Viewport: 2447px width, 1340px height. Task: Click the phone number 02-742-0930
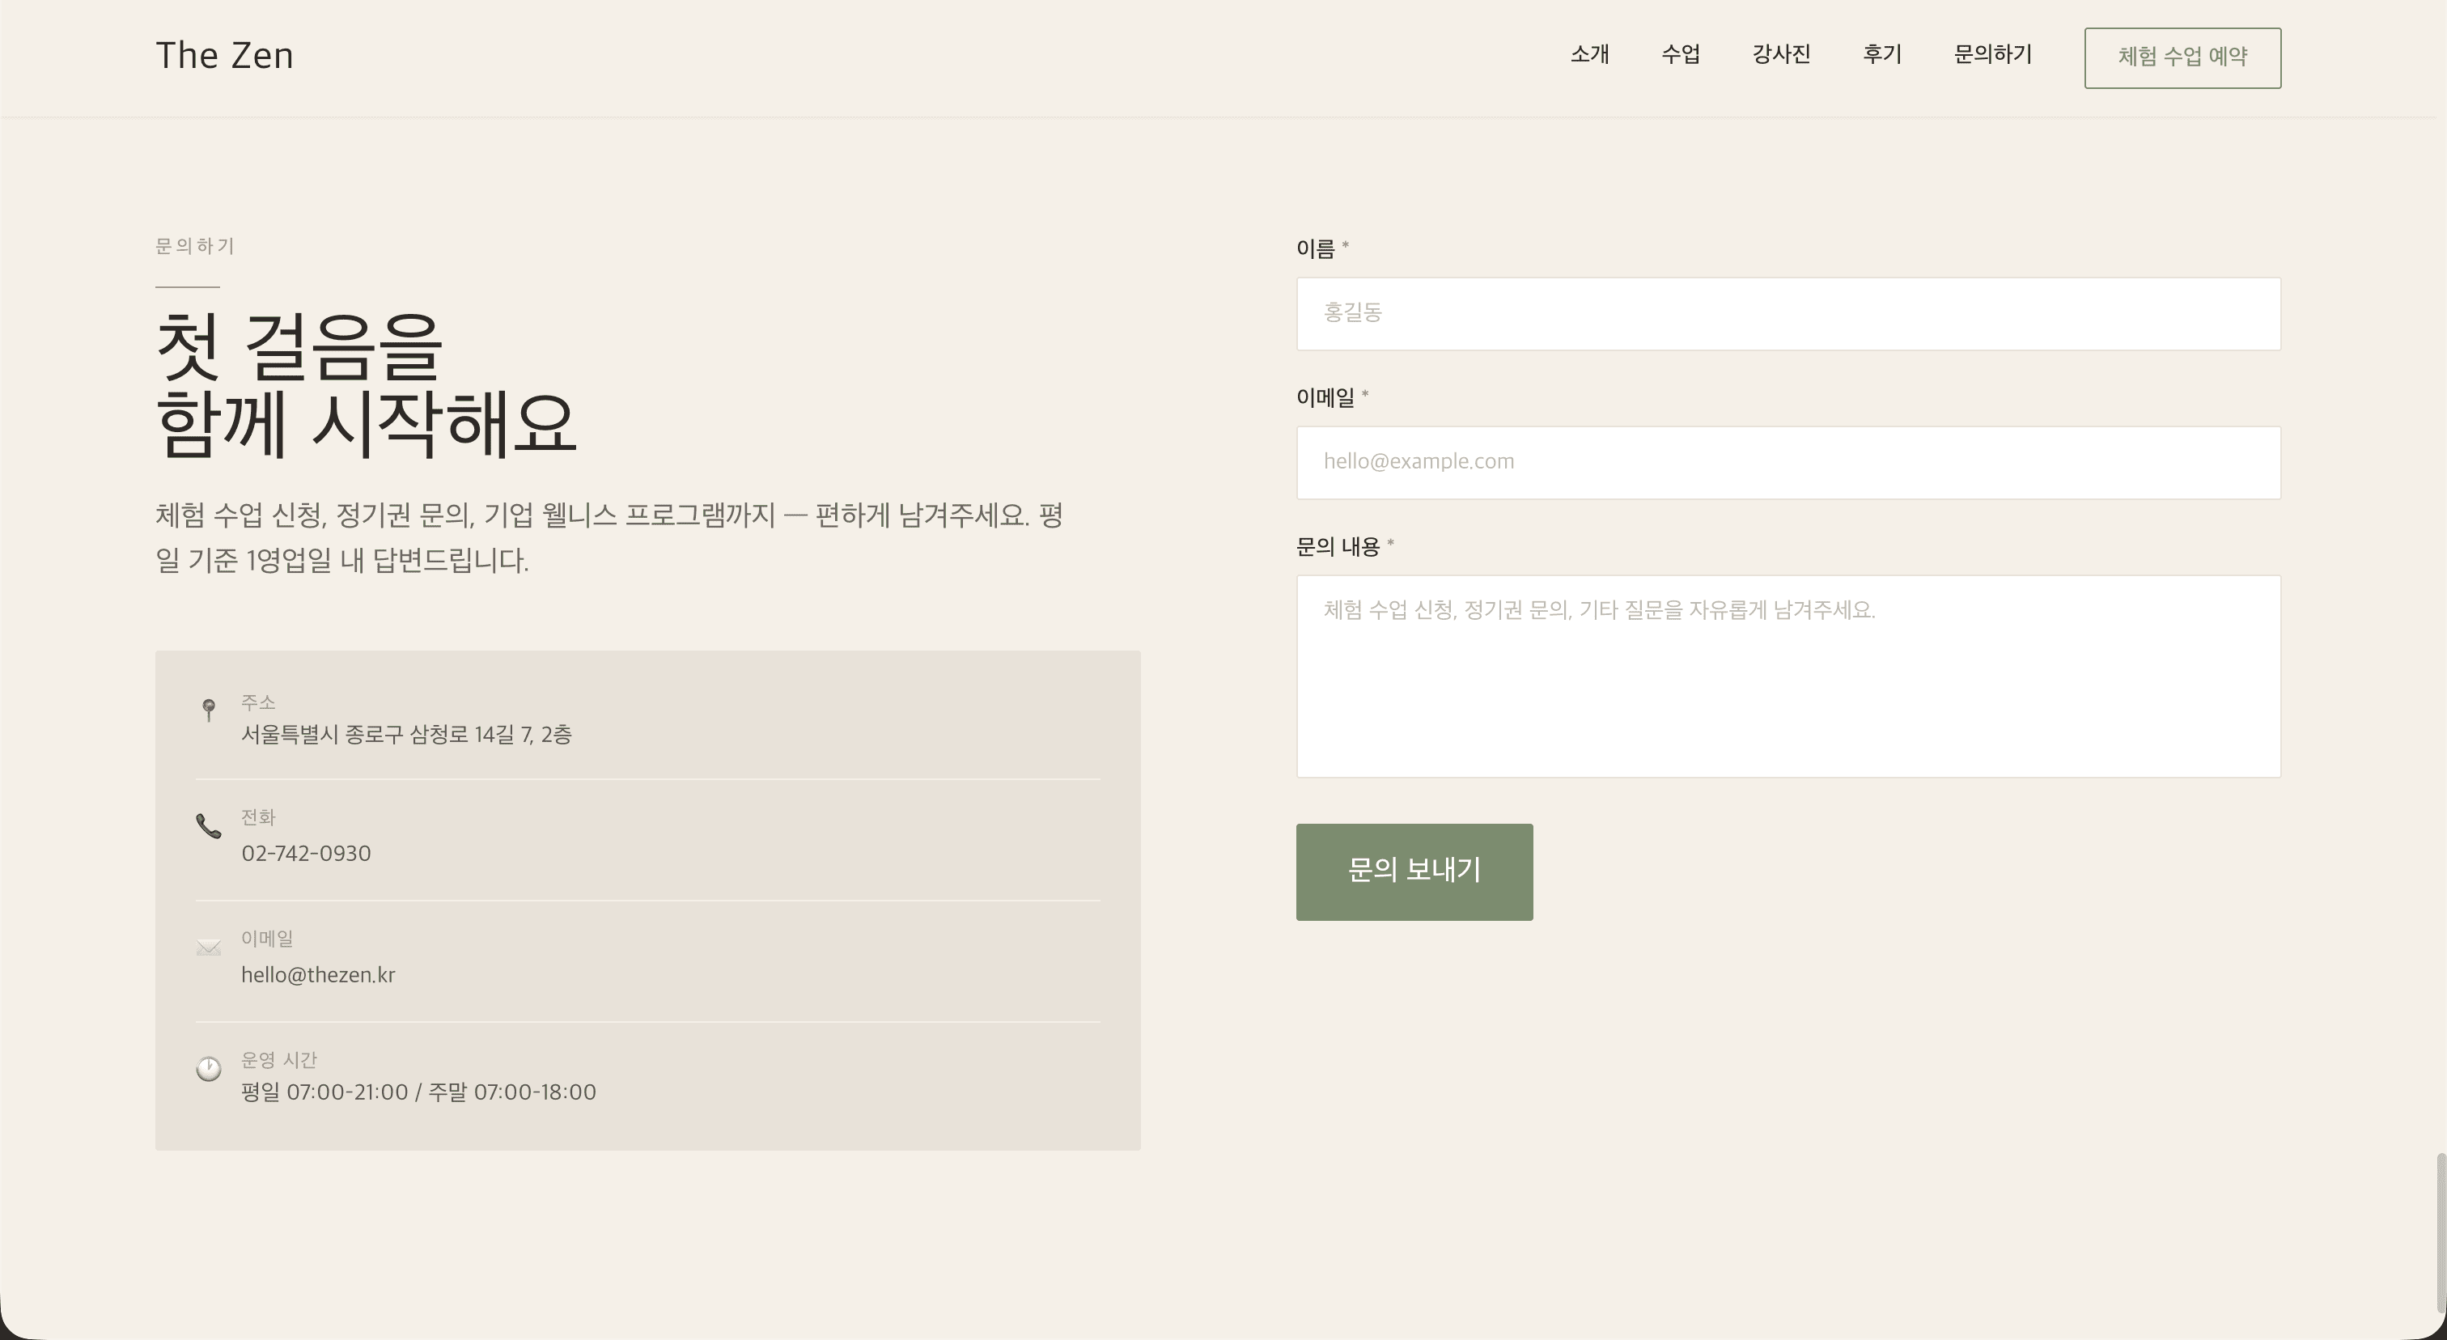306,854
